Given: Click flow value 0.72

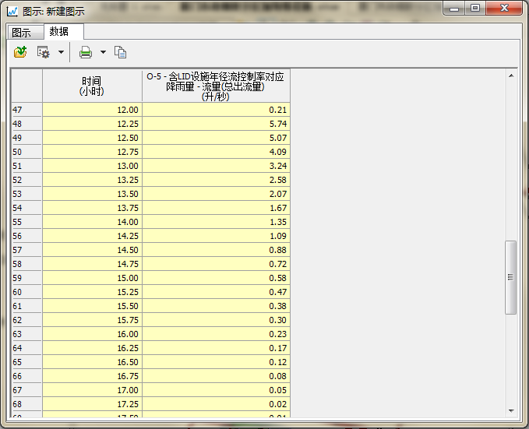Looking at the screenshot, I should pyautogui.click(x=216, y=264).
